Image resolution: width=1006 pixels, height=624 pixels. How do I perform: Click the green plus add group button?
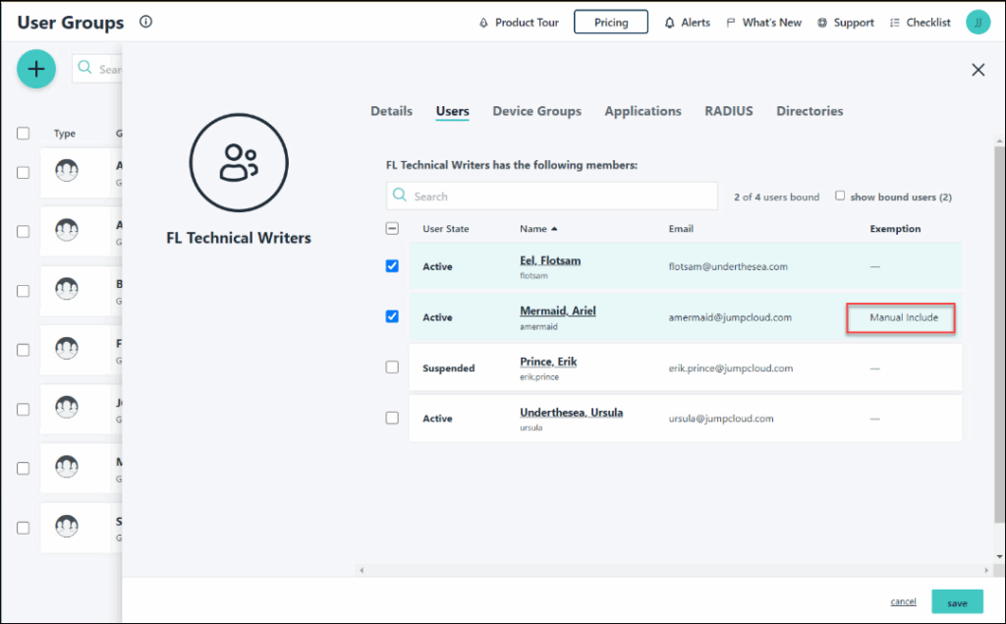click(36, 69)
